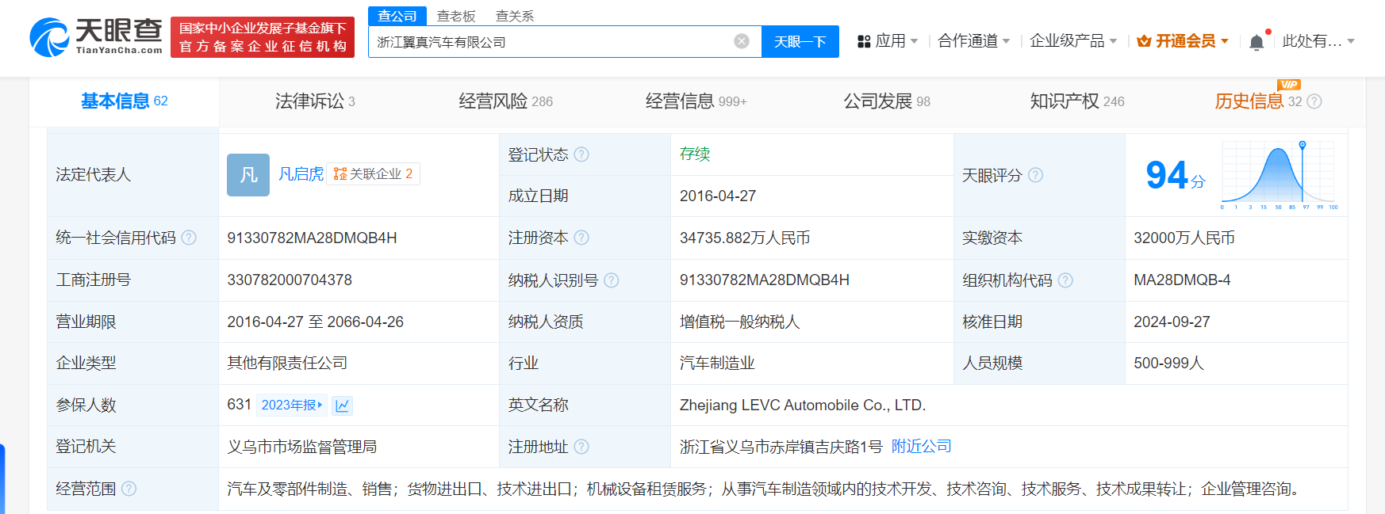Open legal representative 凡启虎 link
The image size is (1385, 514).
[301, 174]
